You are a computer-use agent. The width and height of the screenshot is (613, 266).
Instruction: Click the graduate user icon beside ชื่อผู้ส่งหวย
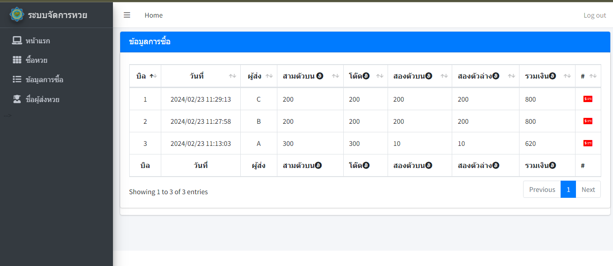pyautogui.click(x=17, y=99)
